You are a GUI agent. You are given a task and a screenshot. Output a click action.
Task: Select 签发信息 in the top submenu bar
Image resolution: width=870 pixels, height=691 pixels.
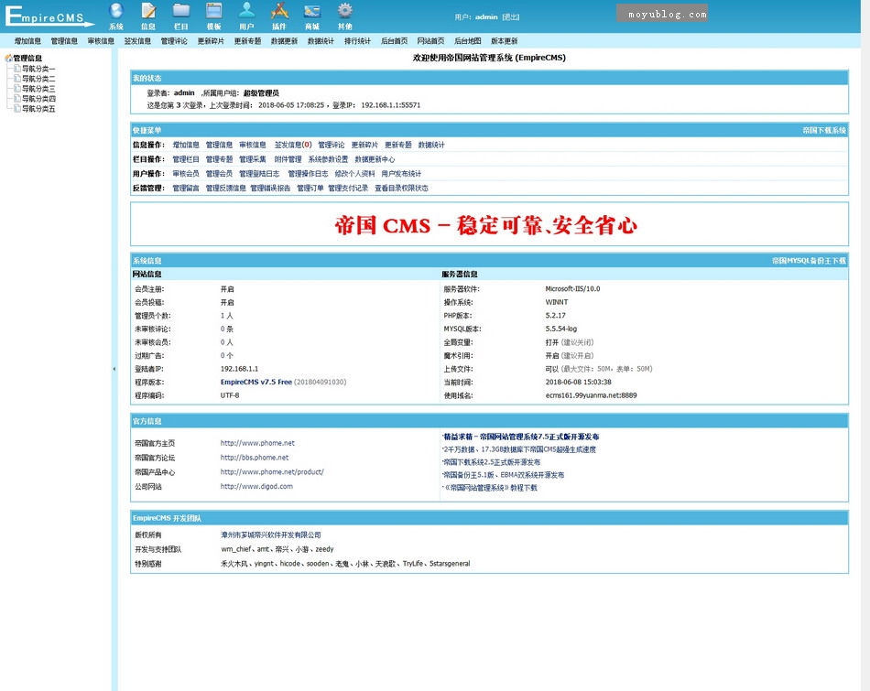tap(137, 41)
